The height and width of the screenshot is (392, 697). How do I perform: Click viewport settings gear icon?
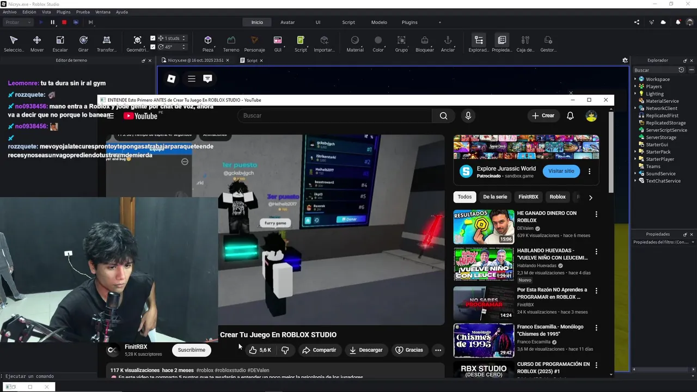click(625, 60)
